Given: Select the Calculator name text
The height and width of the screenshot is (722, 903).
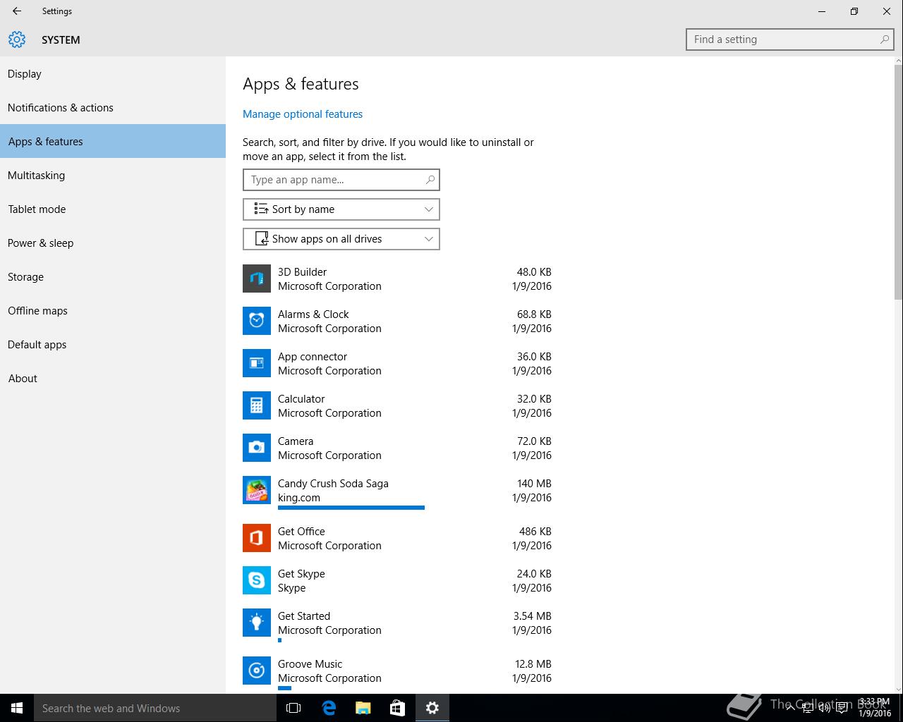Looking at the screenshot, I should tap(301, 399).
